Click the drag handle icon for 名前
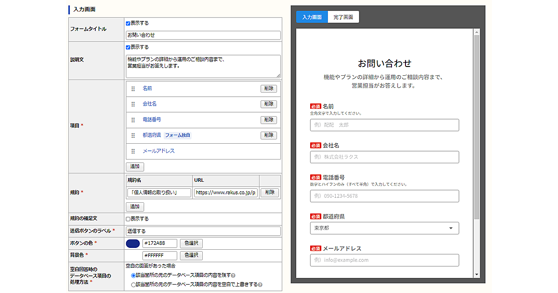558x293 pixels. coord(133,89)
